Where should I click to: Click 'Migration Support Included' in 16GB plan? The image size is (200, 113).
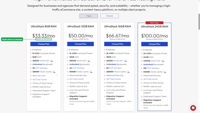[115, 98]
